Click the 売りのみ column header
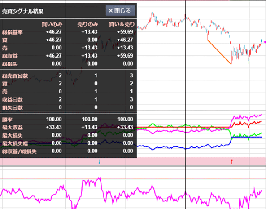Viewport: 266px width, 209px height. pyautogui.click(x=87, y=24)
